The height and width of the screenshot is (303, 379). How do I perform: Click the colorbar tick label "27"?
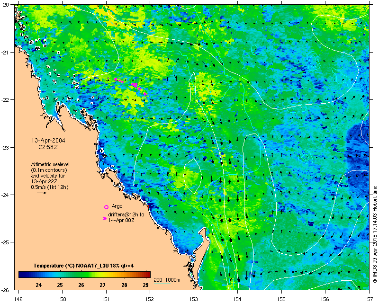coord(103,285)
